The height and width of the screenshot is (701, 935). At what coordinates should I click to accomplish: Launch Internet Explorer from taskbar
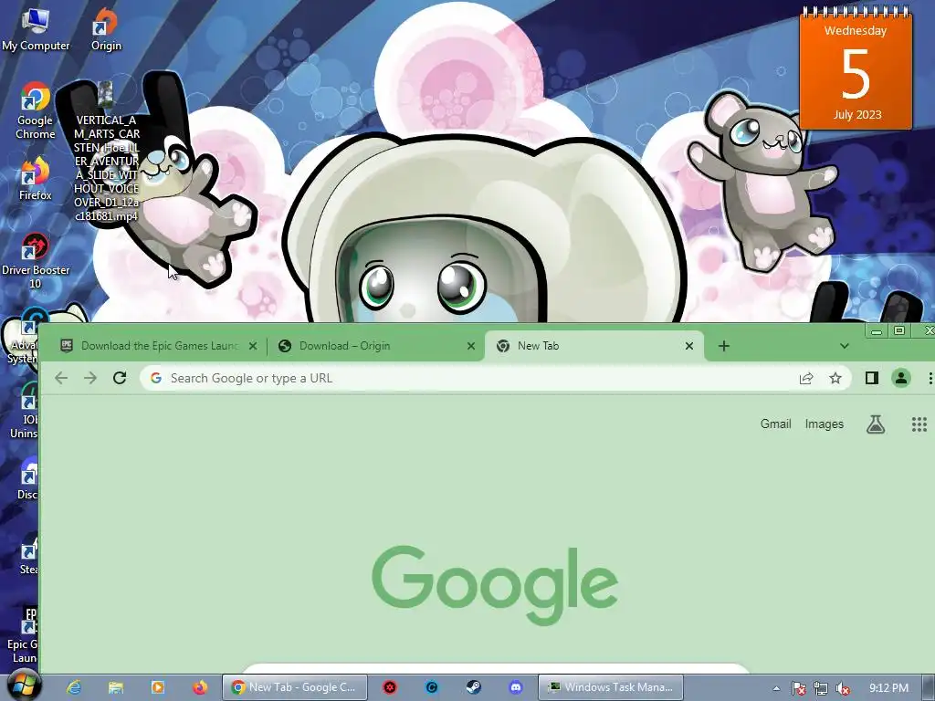coord(74,687)
